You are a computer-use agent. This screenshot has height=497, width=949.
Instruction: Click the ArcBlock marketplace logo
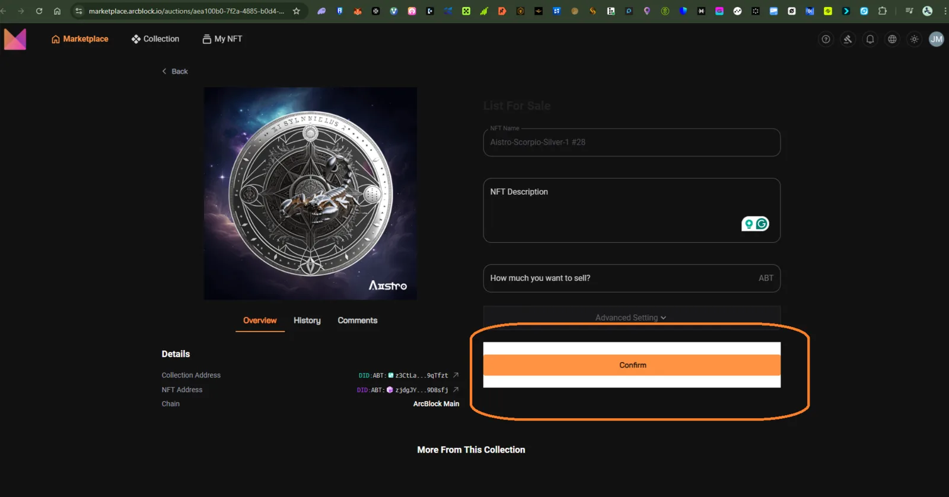point(15,39)
